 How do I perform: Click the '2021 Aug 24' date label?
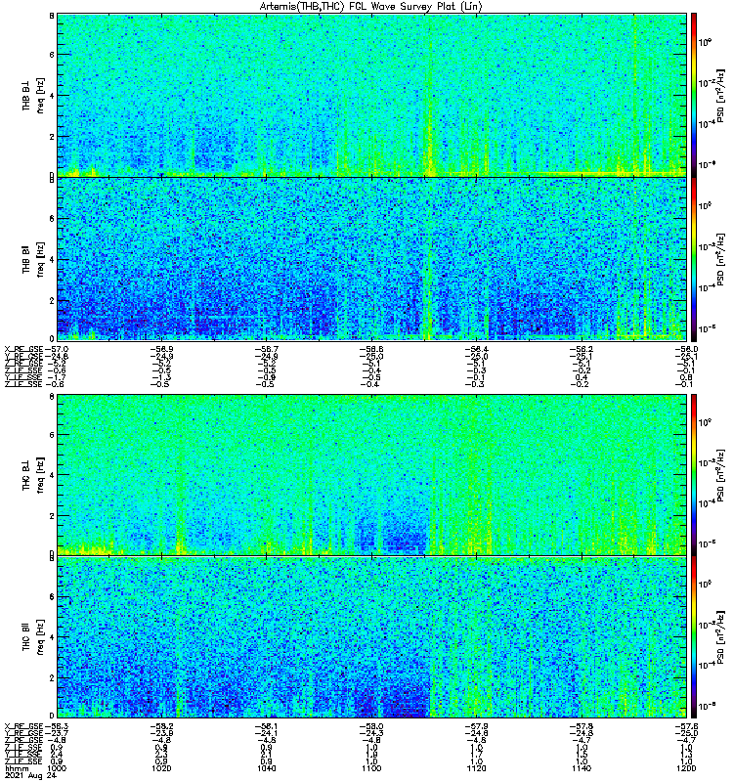pos(30,775)
